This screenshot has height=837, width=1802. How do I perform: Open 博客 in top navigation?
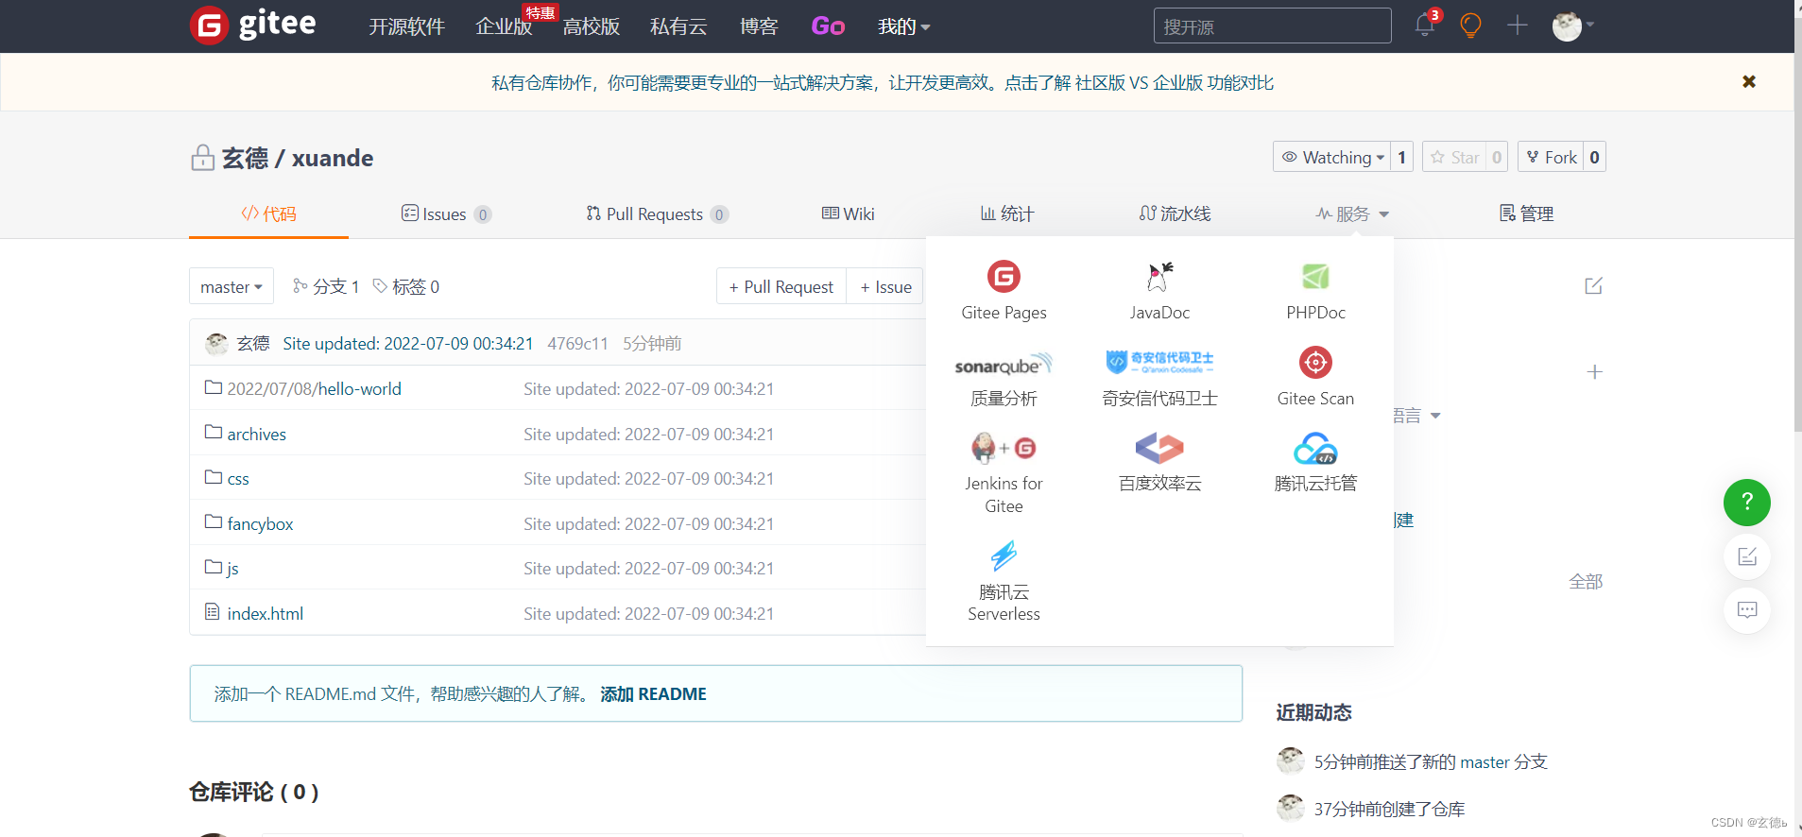(x=759, y=26)
